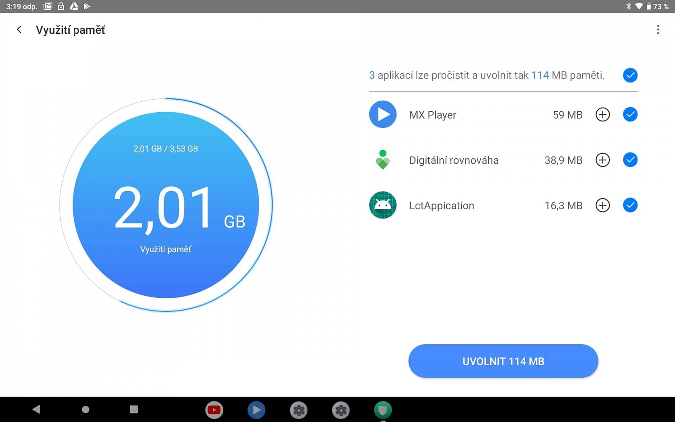Tap the 3:19 odp. clock
The height and width of the screenshot is (422, 675).
click(22, 6)
